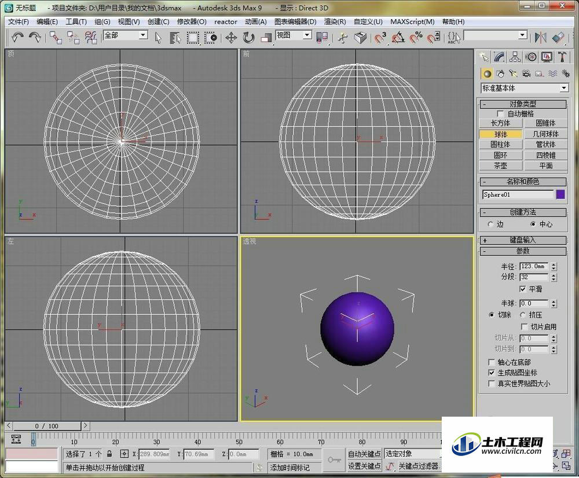Screen dimensions: 579x478
Task: Toggle the Percent Snap icon
Action: [416, 37]
